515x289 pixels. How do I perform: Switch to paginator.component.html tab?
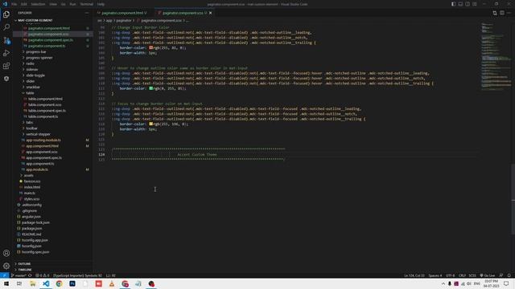[x=122, y=13]
